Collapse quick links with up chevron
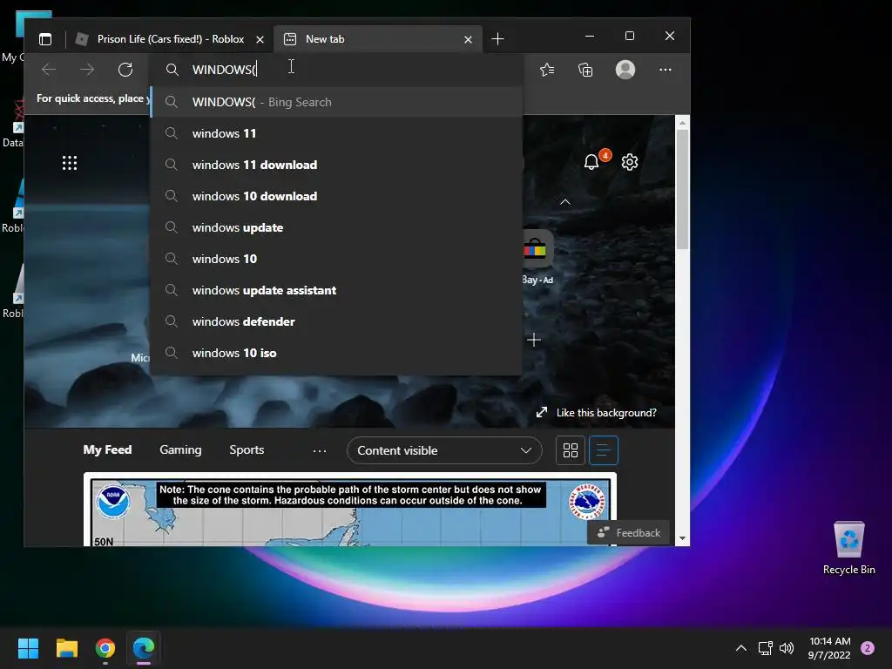 coord(564,202)
